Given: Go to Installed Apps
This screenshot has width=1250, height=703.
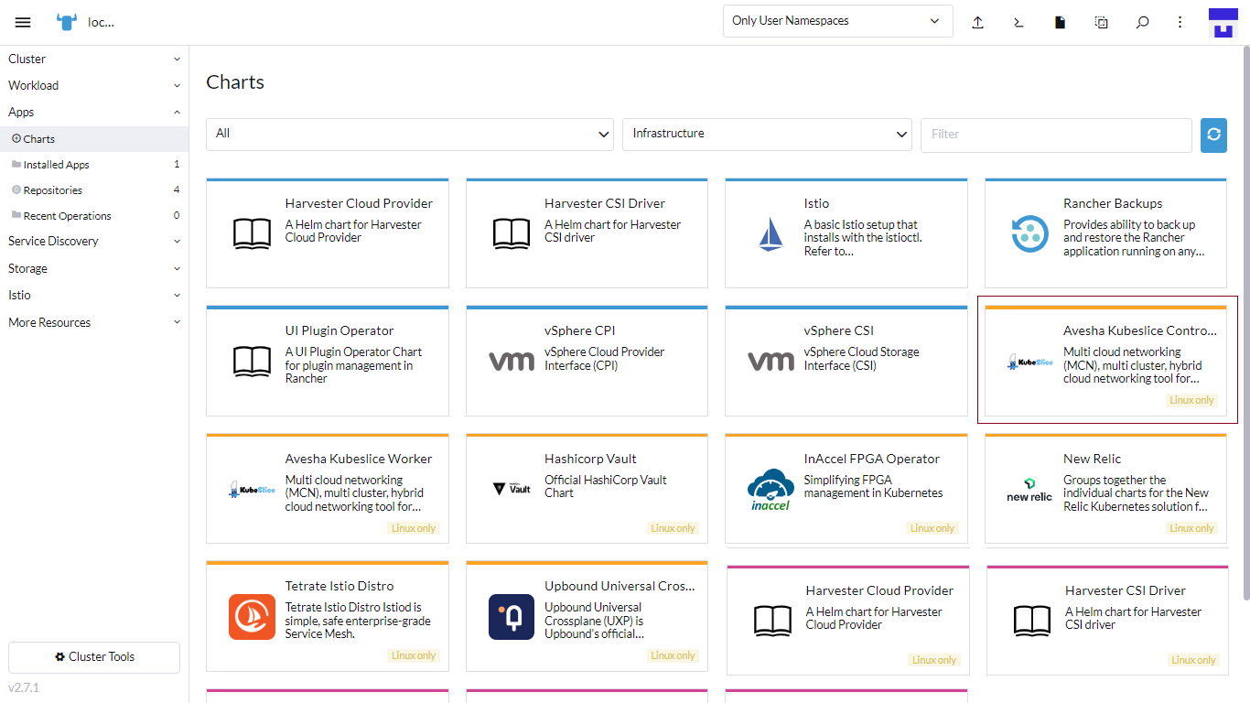Looking at the screenshot, I should coord(94,165).
